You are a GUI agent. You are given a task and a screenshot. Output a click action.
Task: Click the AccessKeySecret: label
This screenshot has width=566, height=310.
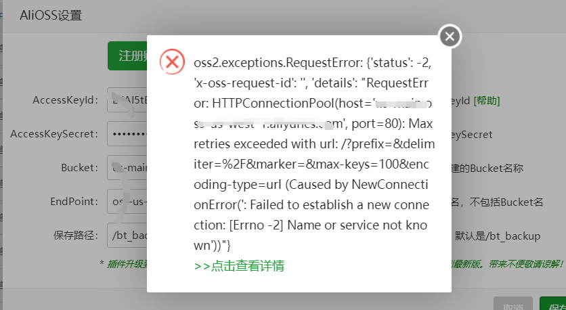pyautogui.click(x=54, y=134)
